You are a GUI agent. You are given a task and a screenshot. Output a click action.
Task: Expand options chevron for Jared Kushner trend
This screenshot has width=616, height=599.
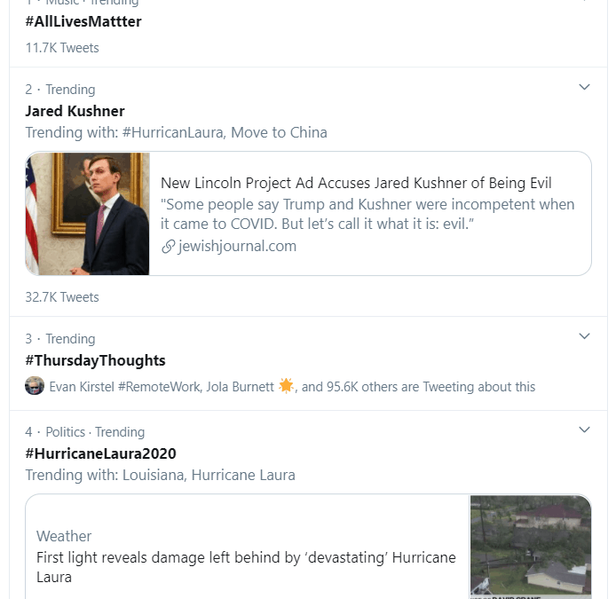(584, 87)
